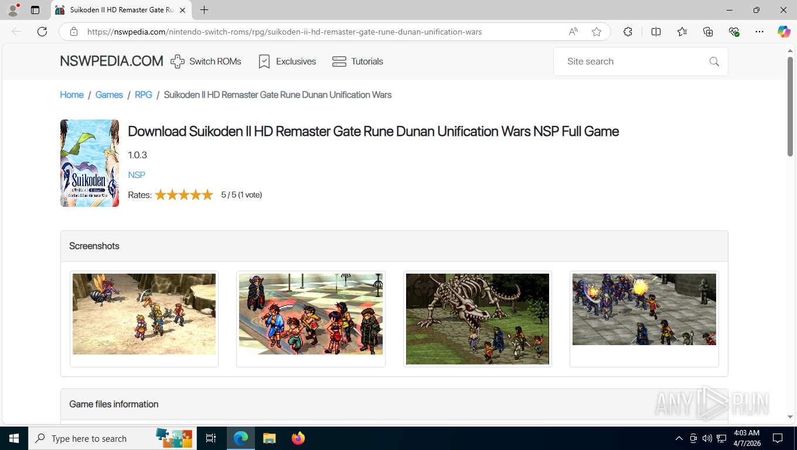Click the search magnifier icon

click(x=714, y=62)
